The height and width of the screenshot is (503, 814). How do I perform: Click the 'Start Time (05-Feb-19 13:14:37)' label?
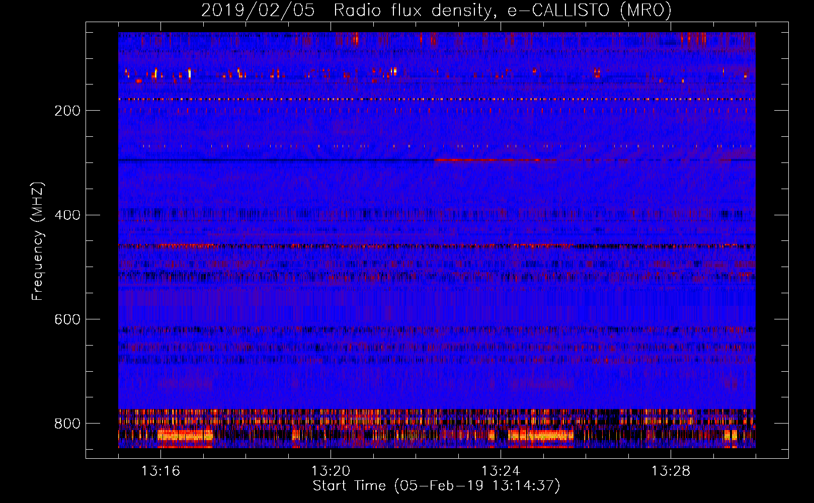pyautogui.click(x=436, y=486)
